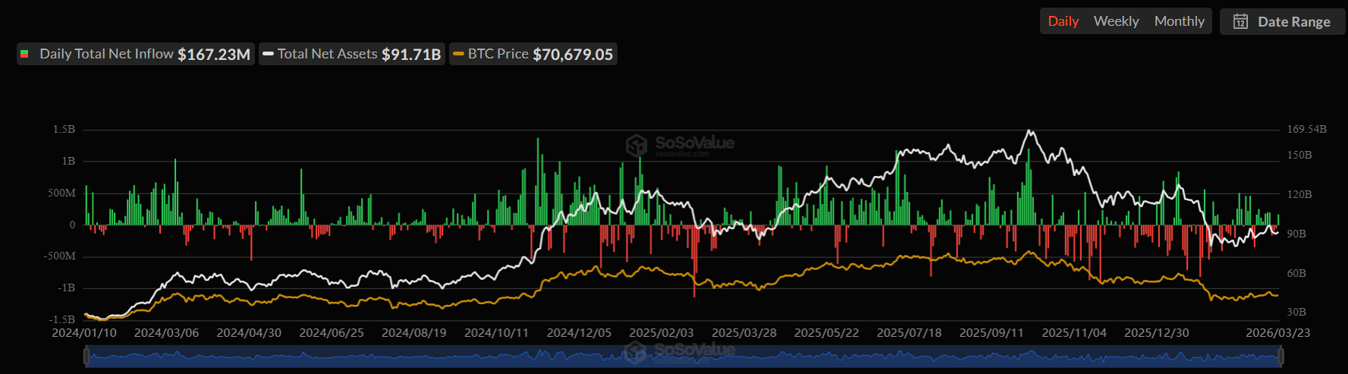Click the 60B right axis label
This screenshot has width=1348, height=374.
coord(1296,273)
